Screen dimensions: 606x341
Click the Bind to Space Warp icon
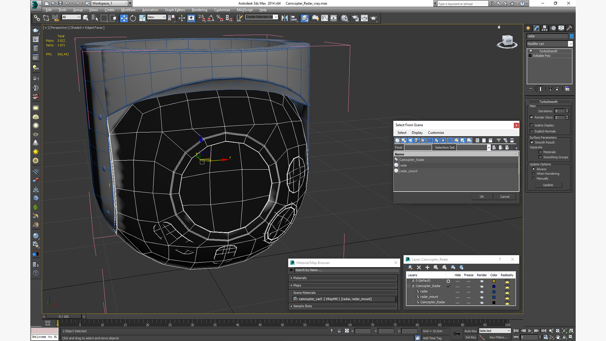55,18
